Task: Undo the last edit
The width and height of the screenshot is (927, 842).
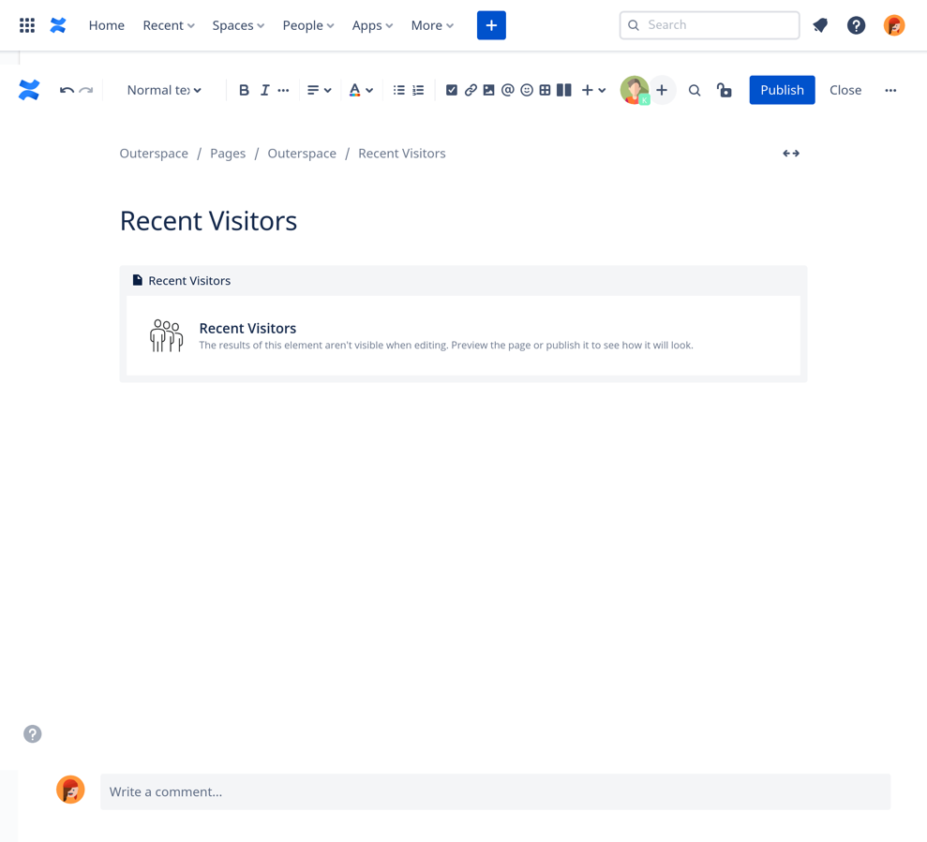Action: [67, 90]
